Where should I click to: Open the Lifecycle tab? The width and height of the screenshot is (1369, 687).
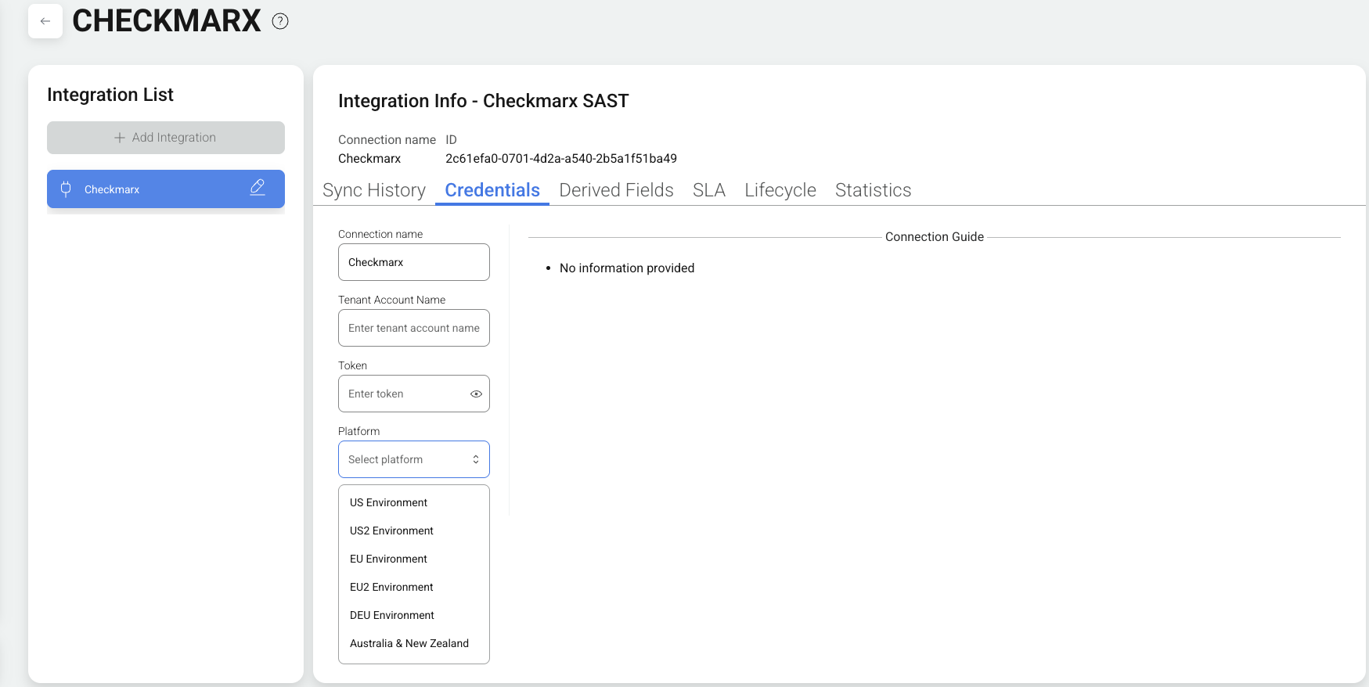[x=780, y=190]
